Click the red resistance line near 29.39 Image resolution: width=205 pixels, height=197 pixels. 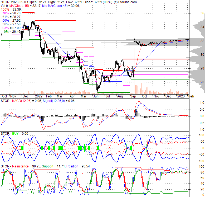pyautogui.click(x=156, y=59)
